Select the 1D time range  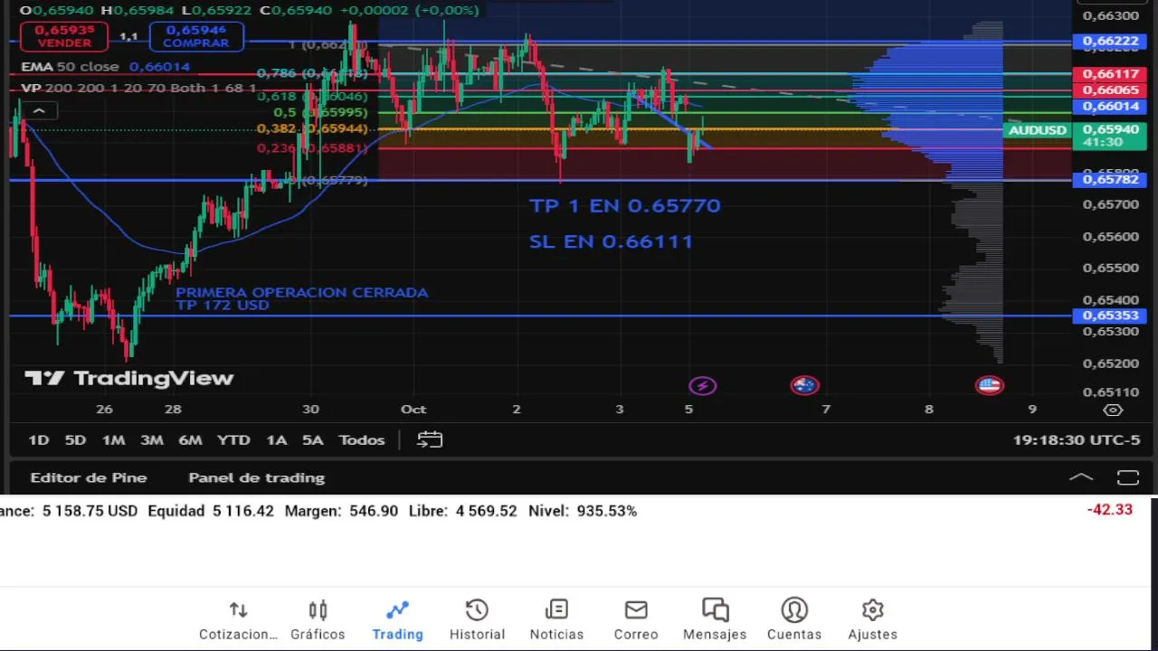tap(38, 440)
